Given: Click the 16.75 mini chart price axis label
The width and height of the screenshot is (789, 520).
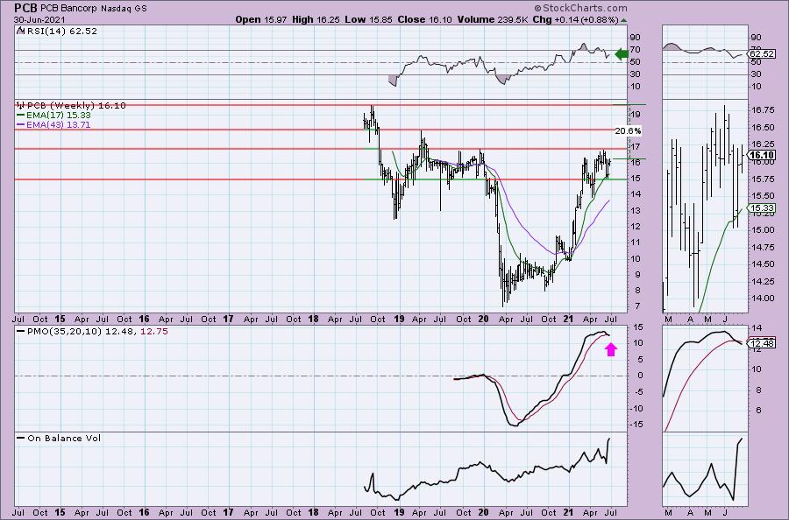Looking at the screenshot, I should click(x=763, y=110).
